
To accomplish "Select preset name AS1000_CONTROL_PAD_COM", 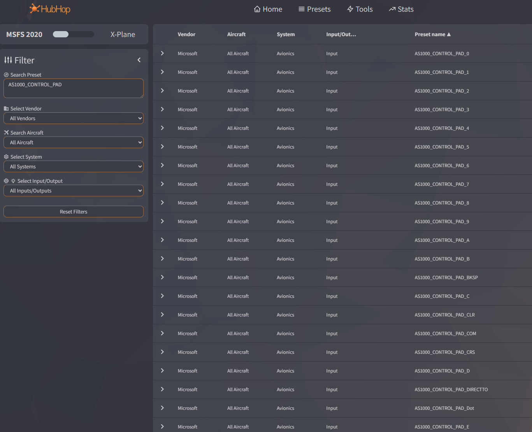I will (445, 334).
